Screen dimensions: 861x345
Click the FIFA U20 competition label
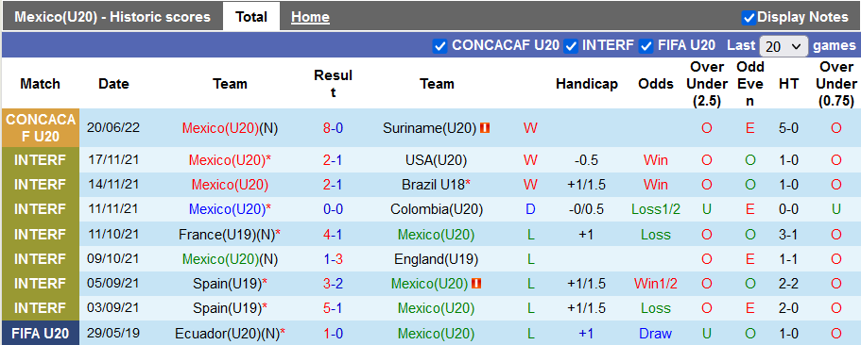41,334
